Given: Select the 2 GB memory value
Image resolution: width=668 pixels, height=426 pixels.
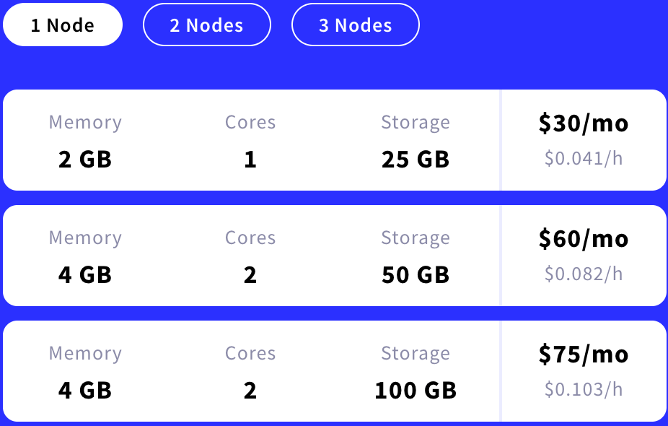Looking at the screenshot, I should coord(85,159).
